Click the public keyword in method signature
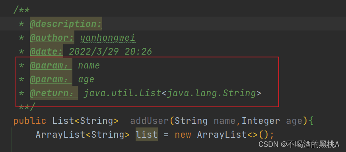 30,121
